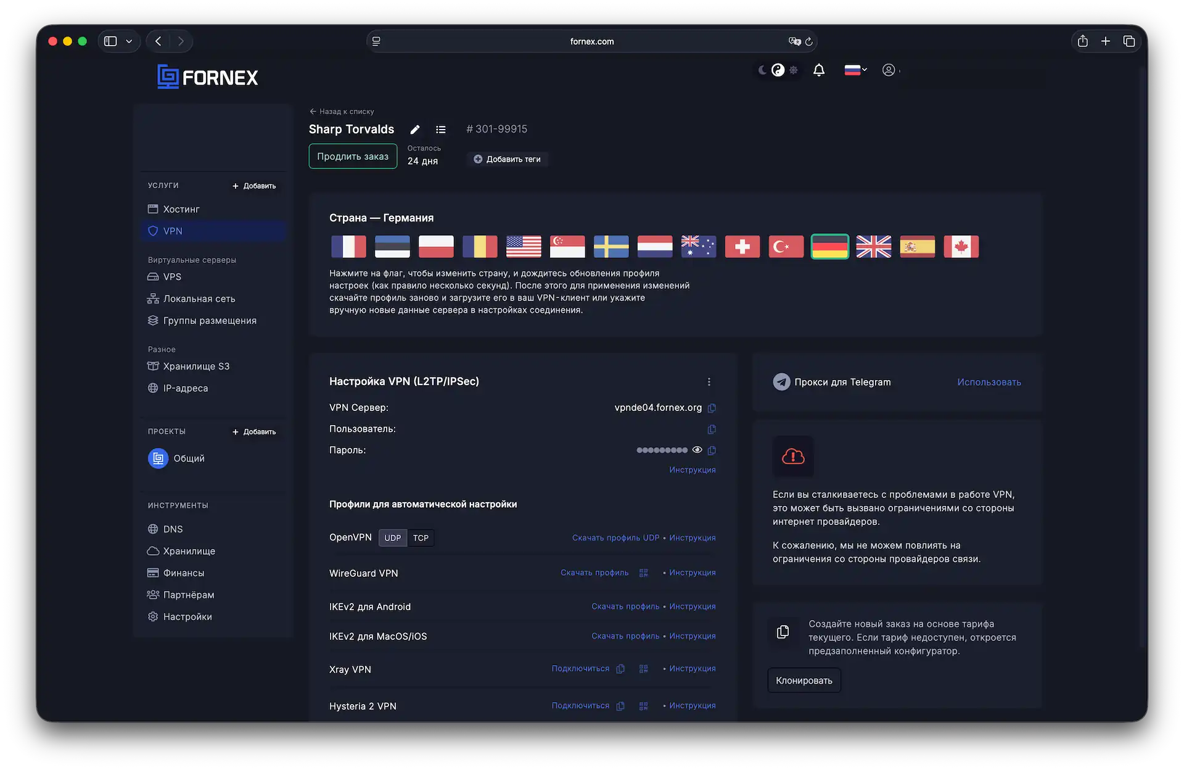Copy the VPN server address vpnde04.fornex.org
Screen dimensions: 1184x770
(712, 408)
